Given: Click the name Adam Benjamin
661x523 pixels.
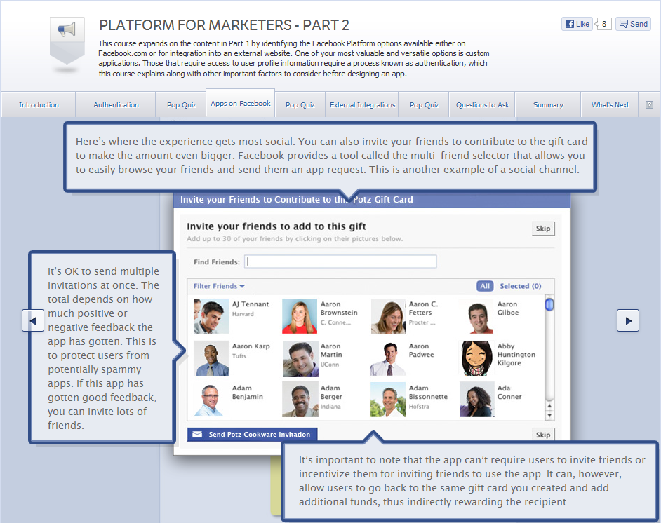Looking at the screenshot, I should pos(248,393).
